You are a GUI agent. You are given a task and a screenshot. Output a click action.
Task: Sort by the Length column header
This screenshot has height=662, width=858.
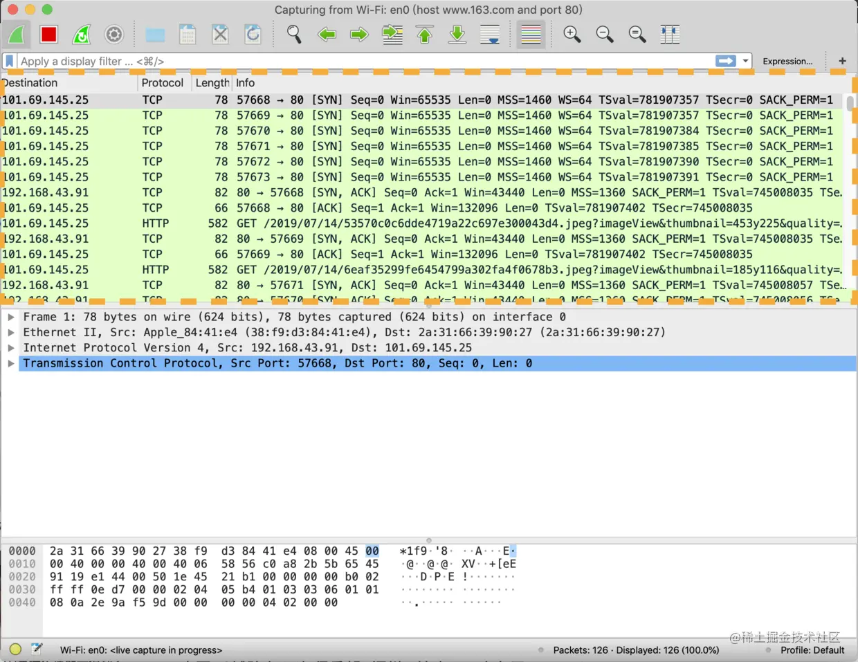(x=212, y=83)
